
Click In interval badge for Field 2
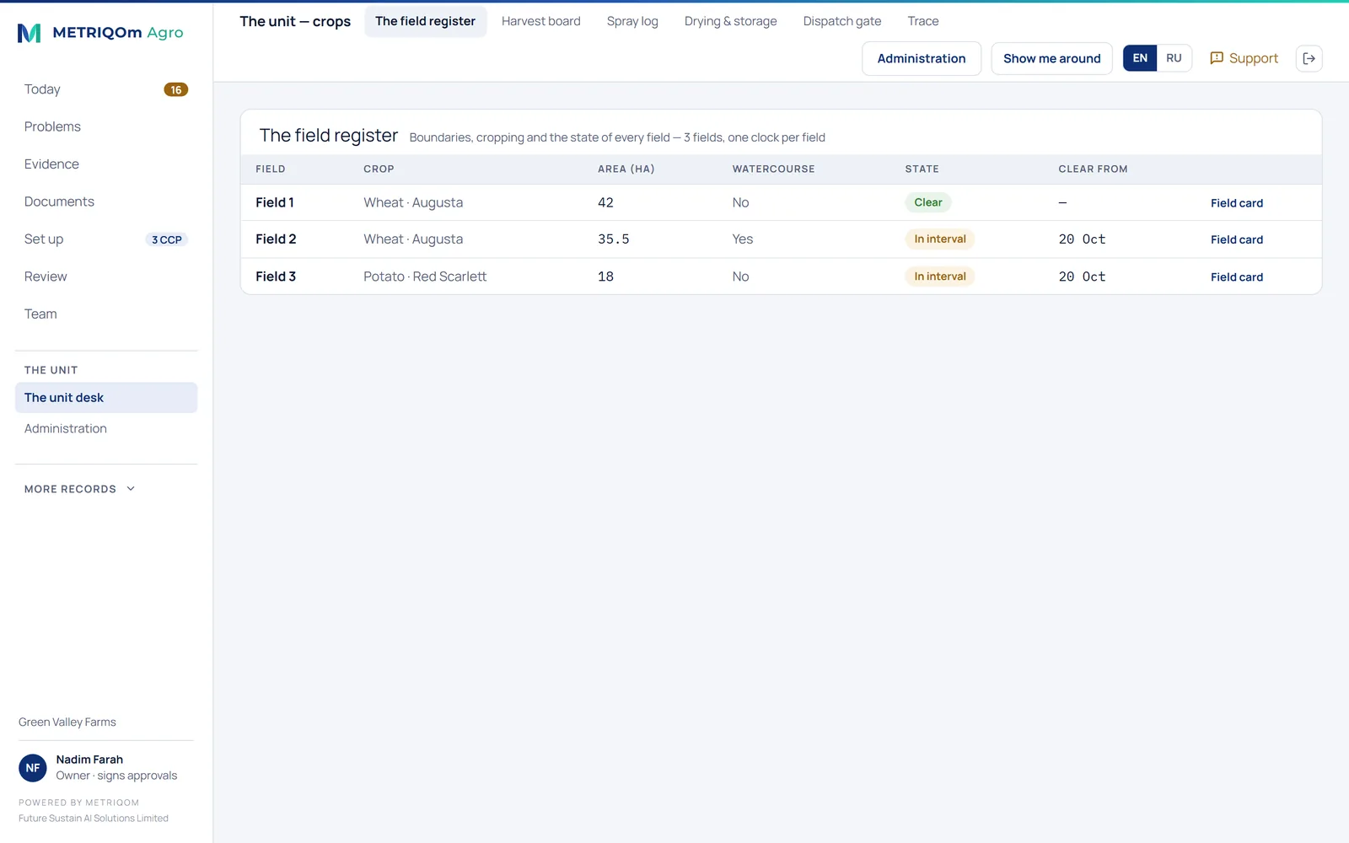pyautogui.click(x=940, y=239)
